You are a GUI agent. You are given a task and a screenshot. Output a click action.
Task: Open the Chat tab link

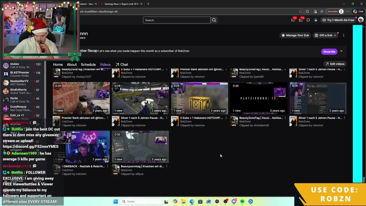[x=122, y=65]
